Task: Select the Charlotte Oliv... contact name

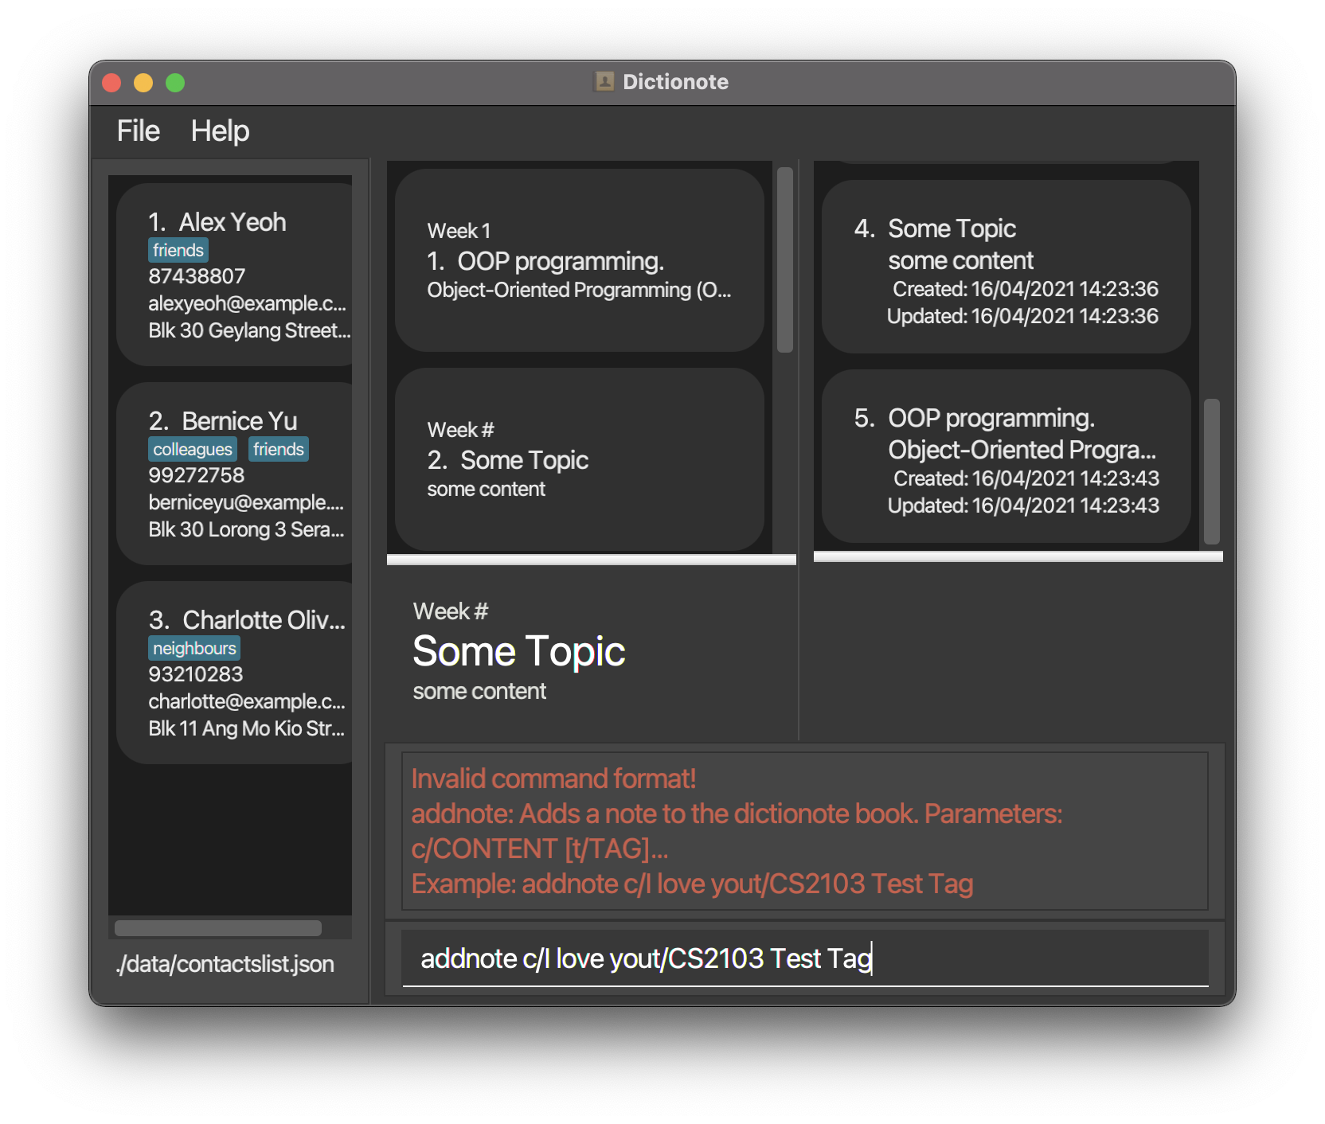Action: [264, 620]
